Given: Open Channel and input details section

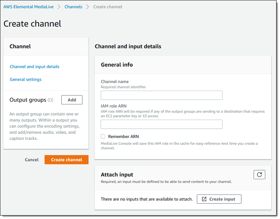Looking at the screenshot, I should coord(35,66).
